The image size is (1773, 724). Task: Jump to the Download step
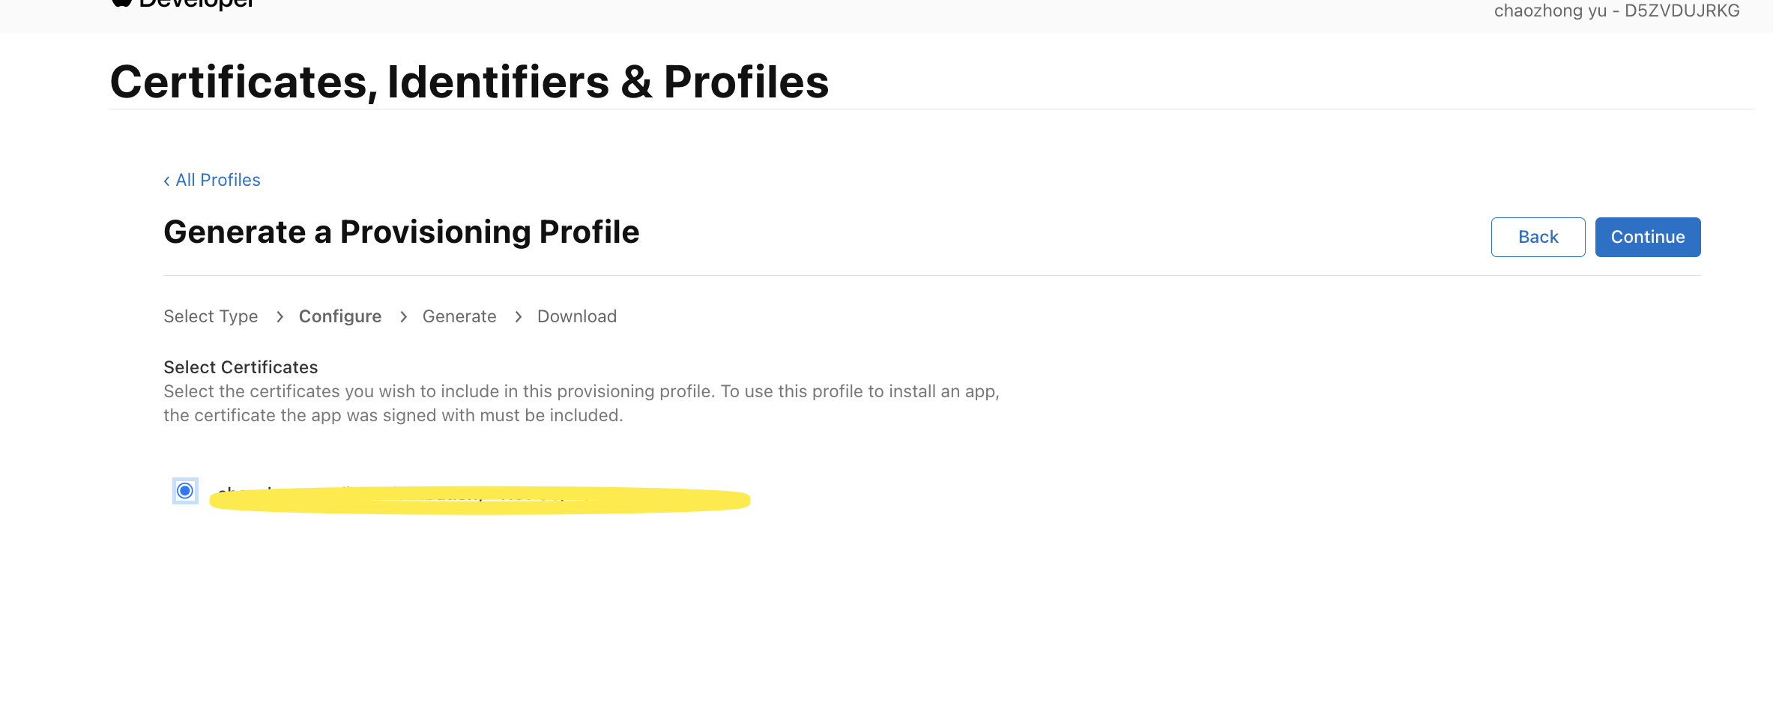tap(577, 316)
